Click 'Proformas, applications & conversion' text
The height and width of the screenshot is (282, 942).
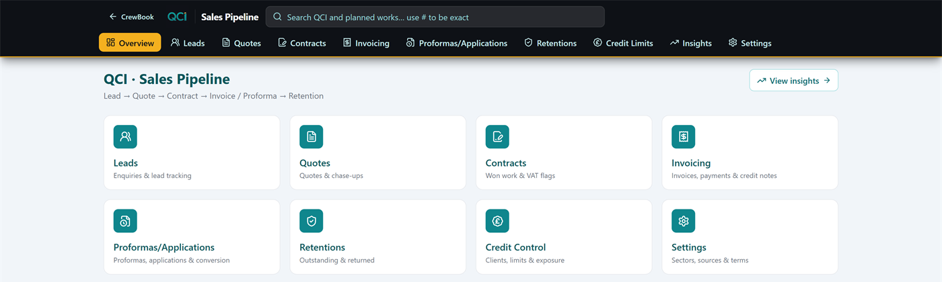point(172,261)
